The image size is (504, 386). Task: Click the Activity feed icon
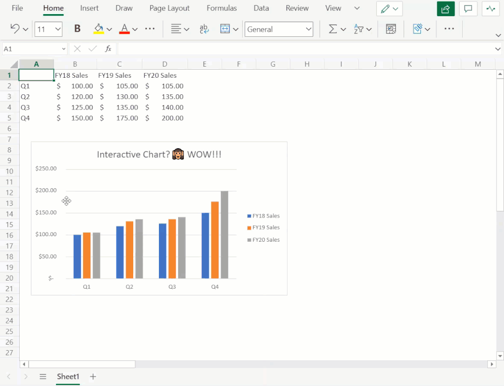point(490,9)
